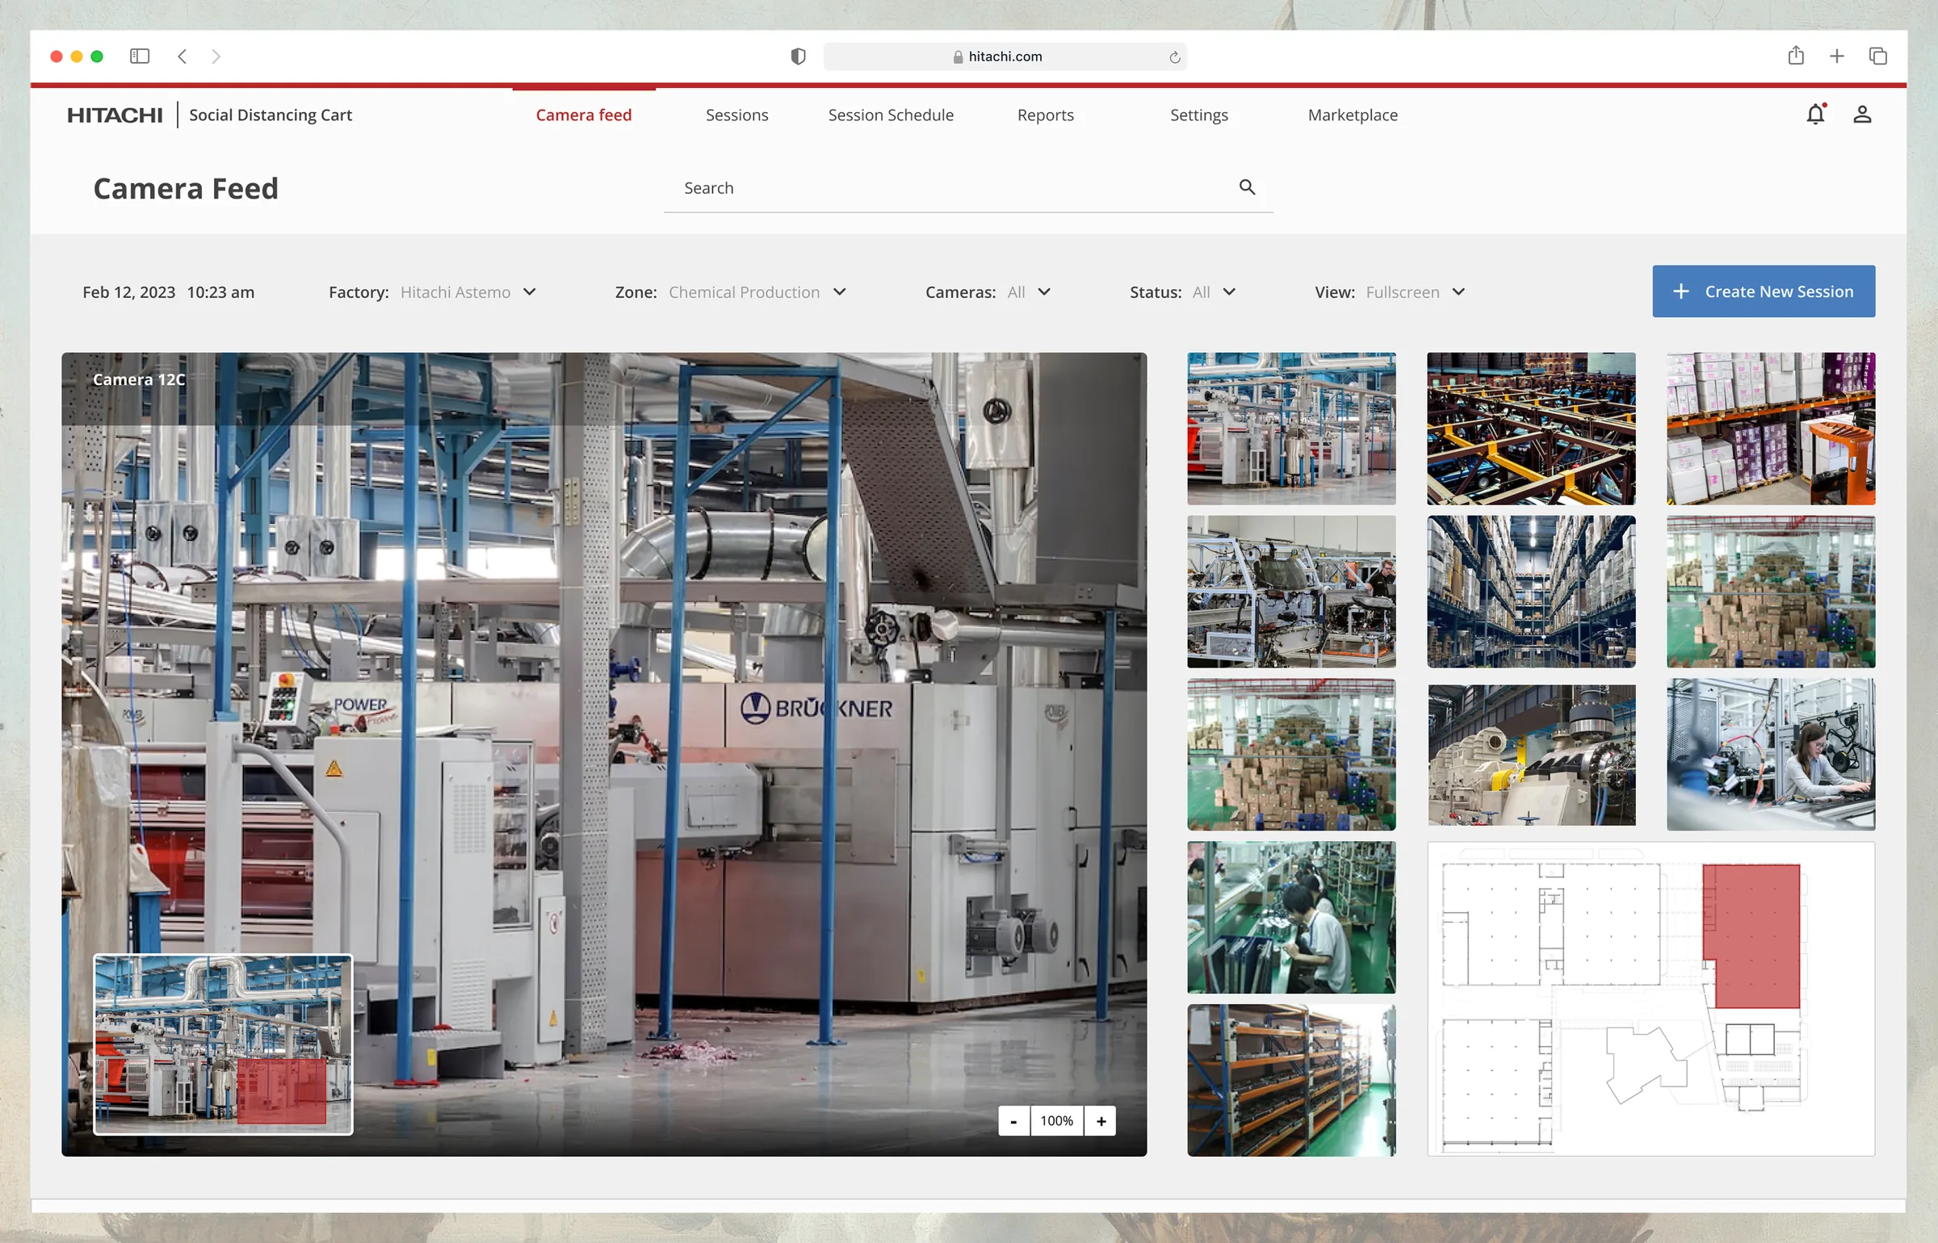
Task: Click the Social Distancing Cart title
Action: tap(271, 115)
